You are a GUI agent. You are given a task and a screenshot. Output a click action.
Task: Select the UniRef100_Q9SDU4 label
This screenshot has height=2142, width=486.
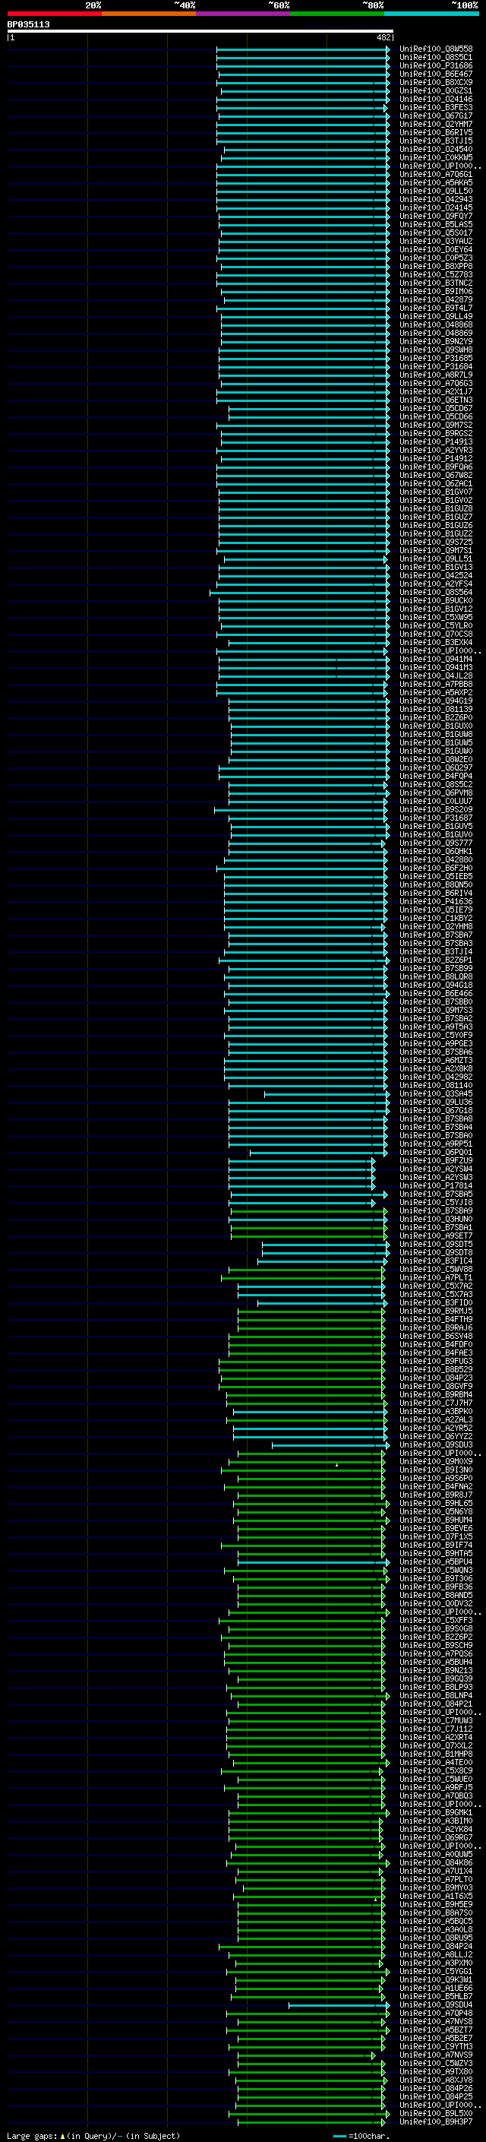pyautogui.click(x=435, y=2006)
